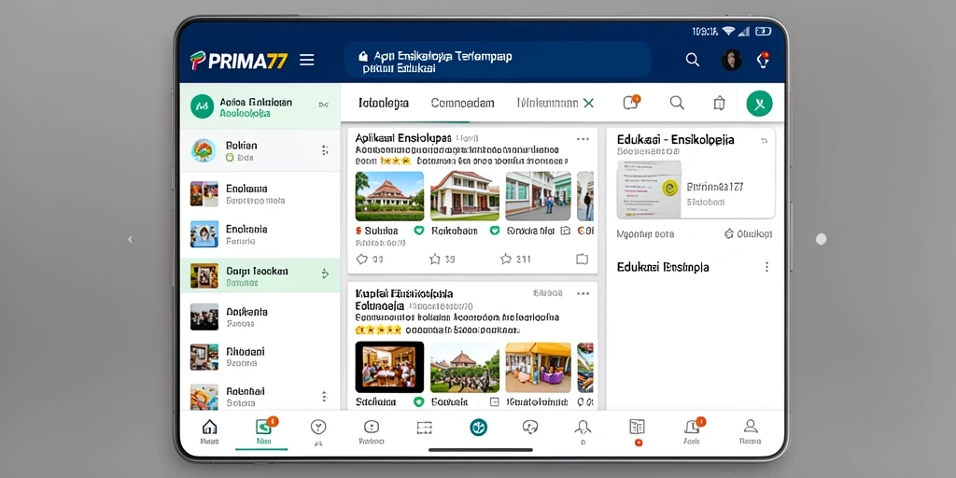Click the star icon with count 33

tap(435, 260)
